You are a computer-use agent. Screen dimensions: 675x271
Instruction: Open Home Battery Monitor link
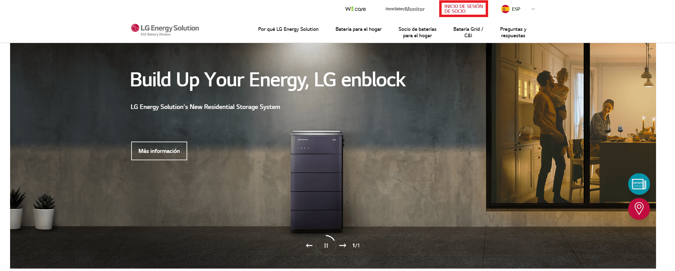(405, 9)
